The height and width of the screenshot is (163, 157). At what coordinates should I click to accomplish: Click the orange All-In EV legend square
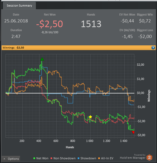click(x=99, y=158)
